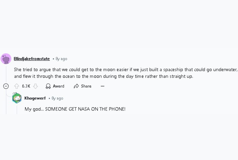Click the Award ribbon icon
The height and width of the screenshot is (160, 238).
click(48, 86)
